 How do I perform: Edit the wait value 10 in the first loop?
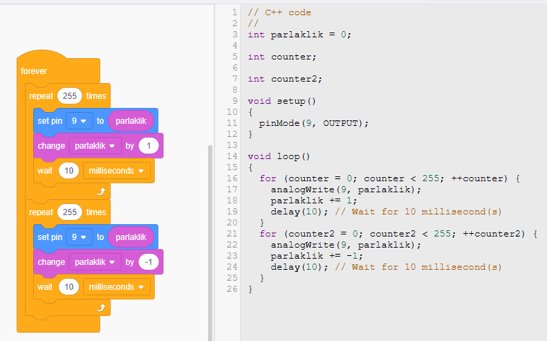click(67, 171)
